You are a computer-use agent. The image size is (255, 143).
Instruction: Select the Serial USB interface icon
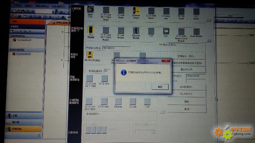tap(91, 10)
